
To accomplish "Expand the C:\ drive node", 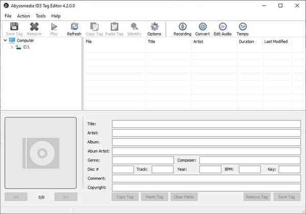I will [x=12, y=47].
